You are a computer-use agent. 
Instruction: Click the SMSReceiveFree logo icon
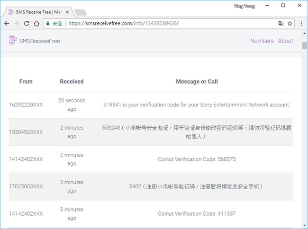pos(13,40)
